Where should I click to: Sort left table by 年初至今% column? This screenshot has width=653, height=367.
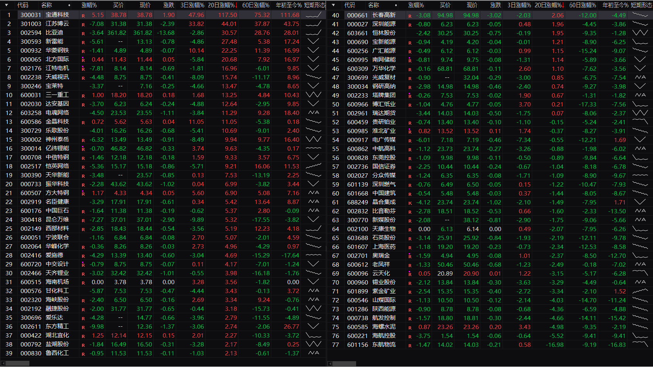click(288, 5)
